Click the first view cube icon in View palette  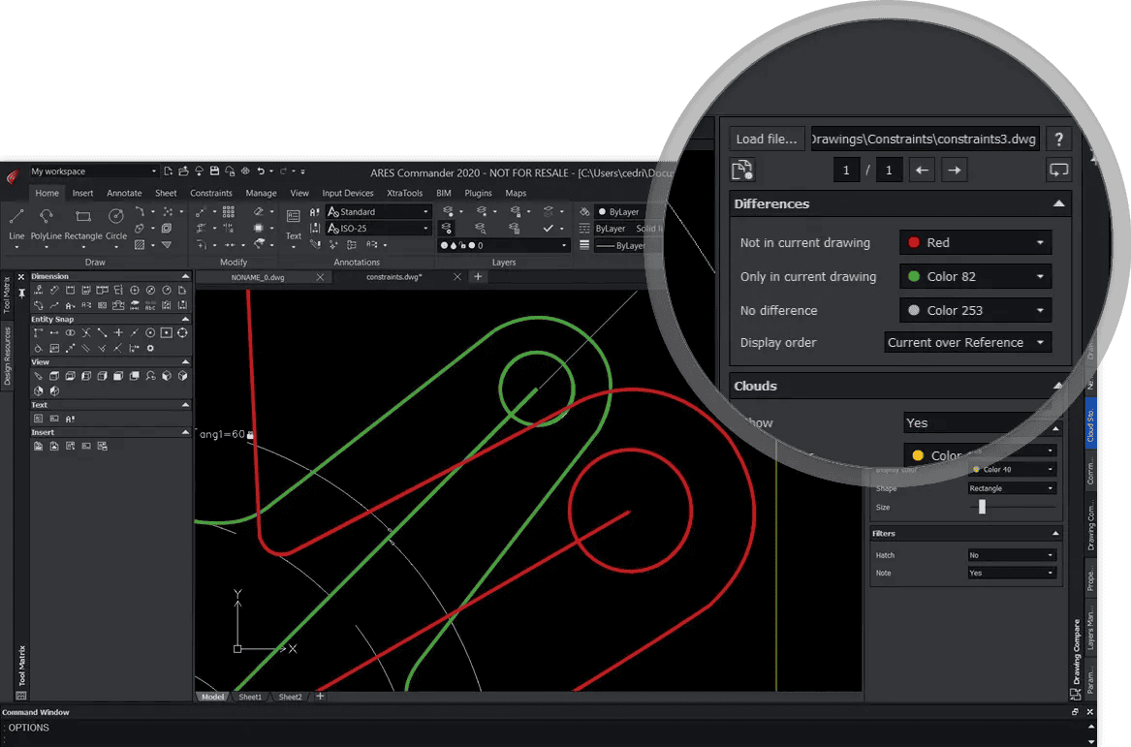[x=54, y=376]
